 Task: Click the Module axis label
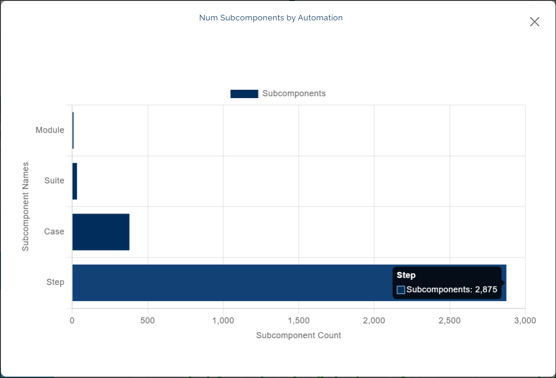click(50, 130)
